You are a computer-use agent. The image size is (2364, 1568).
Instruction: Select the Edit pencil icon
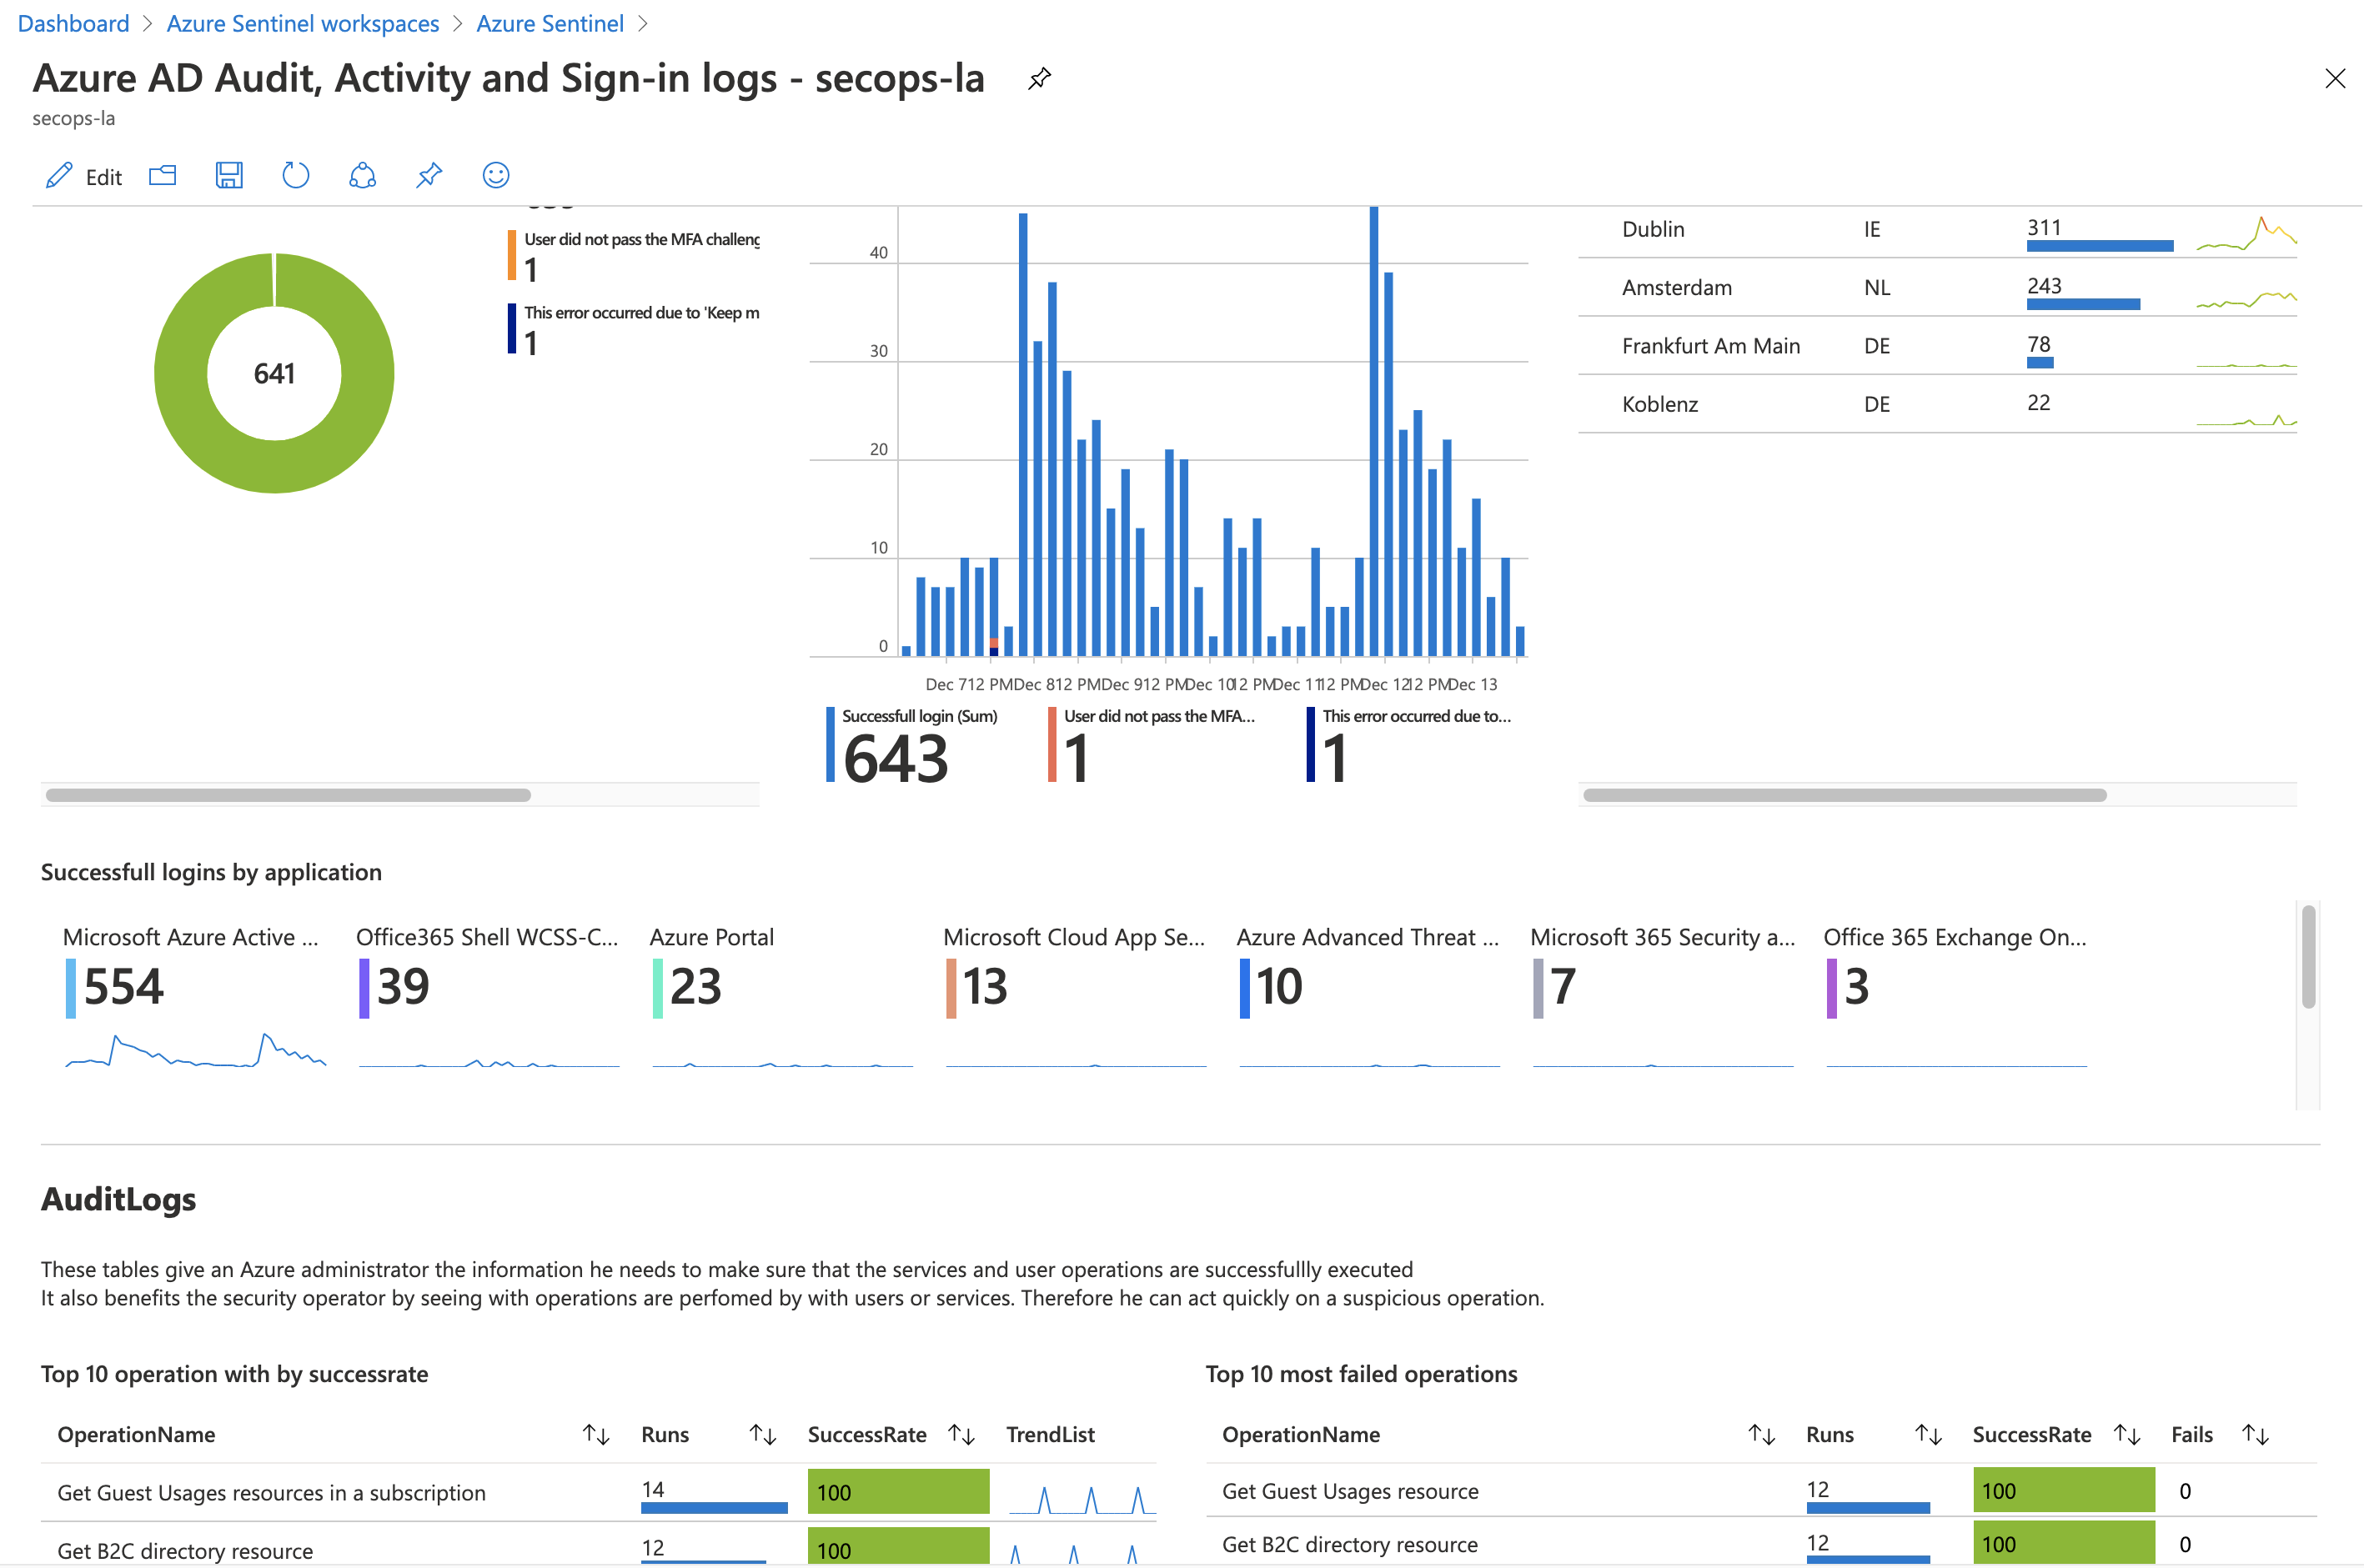coord(59,175)
